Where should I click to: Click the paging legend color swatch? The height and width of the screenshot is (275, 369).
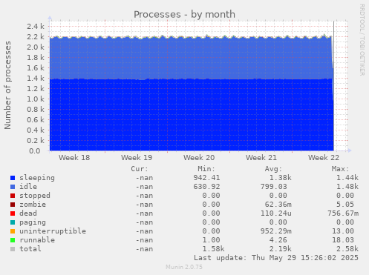click(x=13, y=222)
